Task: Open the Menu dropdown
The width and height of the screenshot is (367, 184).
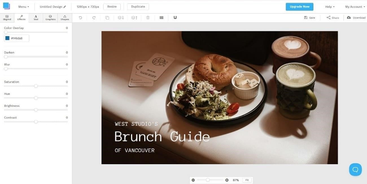Action: [24, 7]
